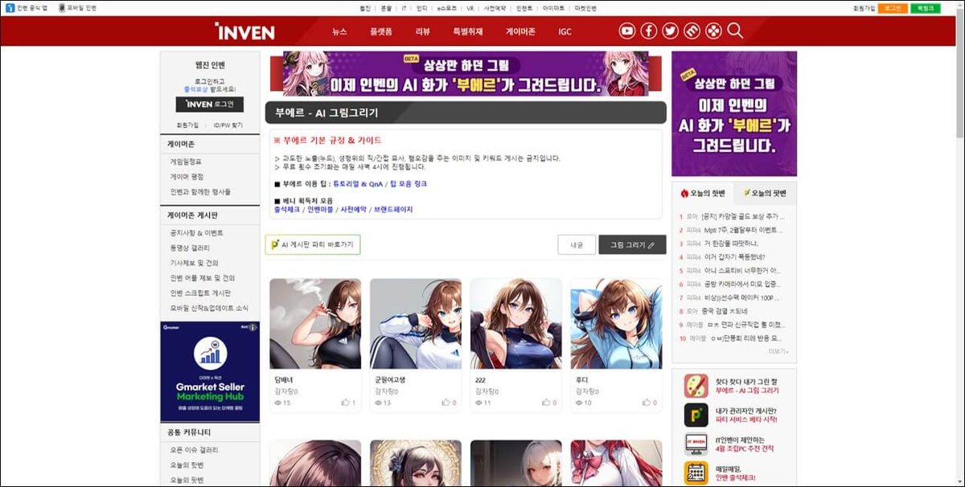Click the like thumb icon on 후디 card
Viewport: 965px width, 487px height.
(647, 402)
